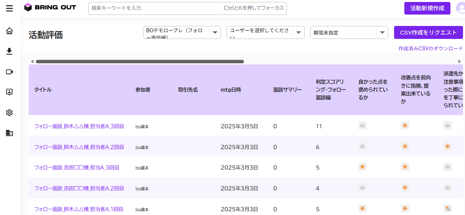This screenshot has width=465, height=215.
Task: Click partly cloudy icon in 鈴木 1回目 row
Action: [448, 208]
